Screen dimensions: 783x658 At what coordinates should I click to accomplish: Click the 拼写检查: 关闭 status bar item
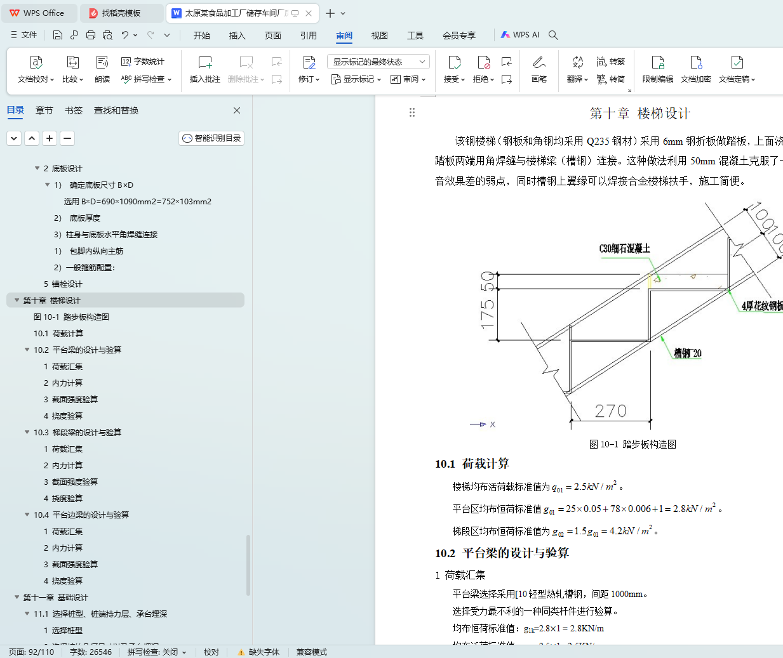click(156, 652)
